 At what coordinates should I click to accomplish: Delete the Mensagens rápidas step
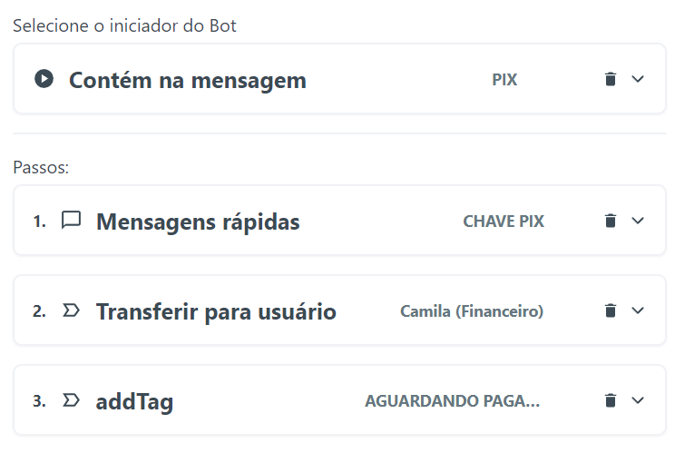[x=611, y=221]
